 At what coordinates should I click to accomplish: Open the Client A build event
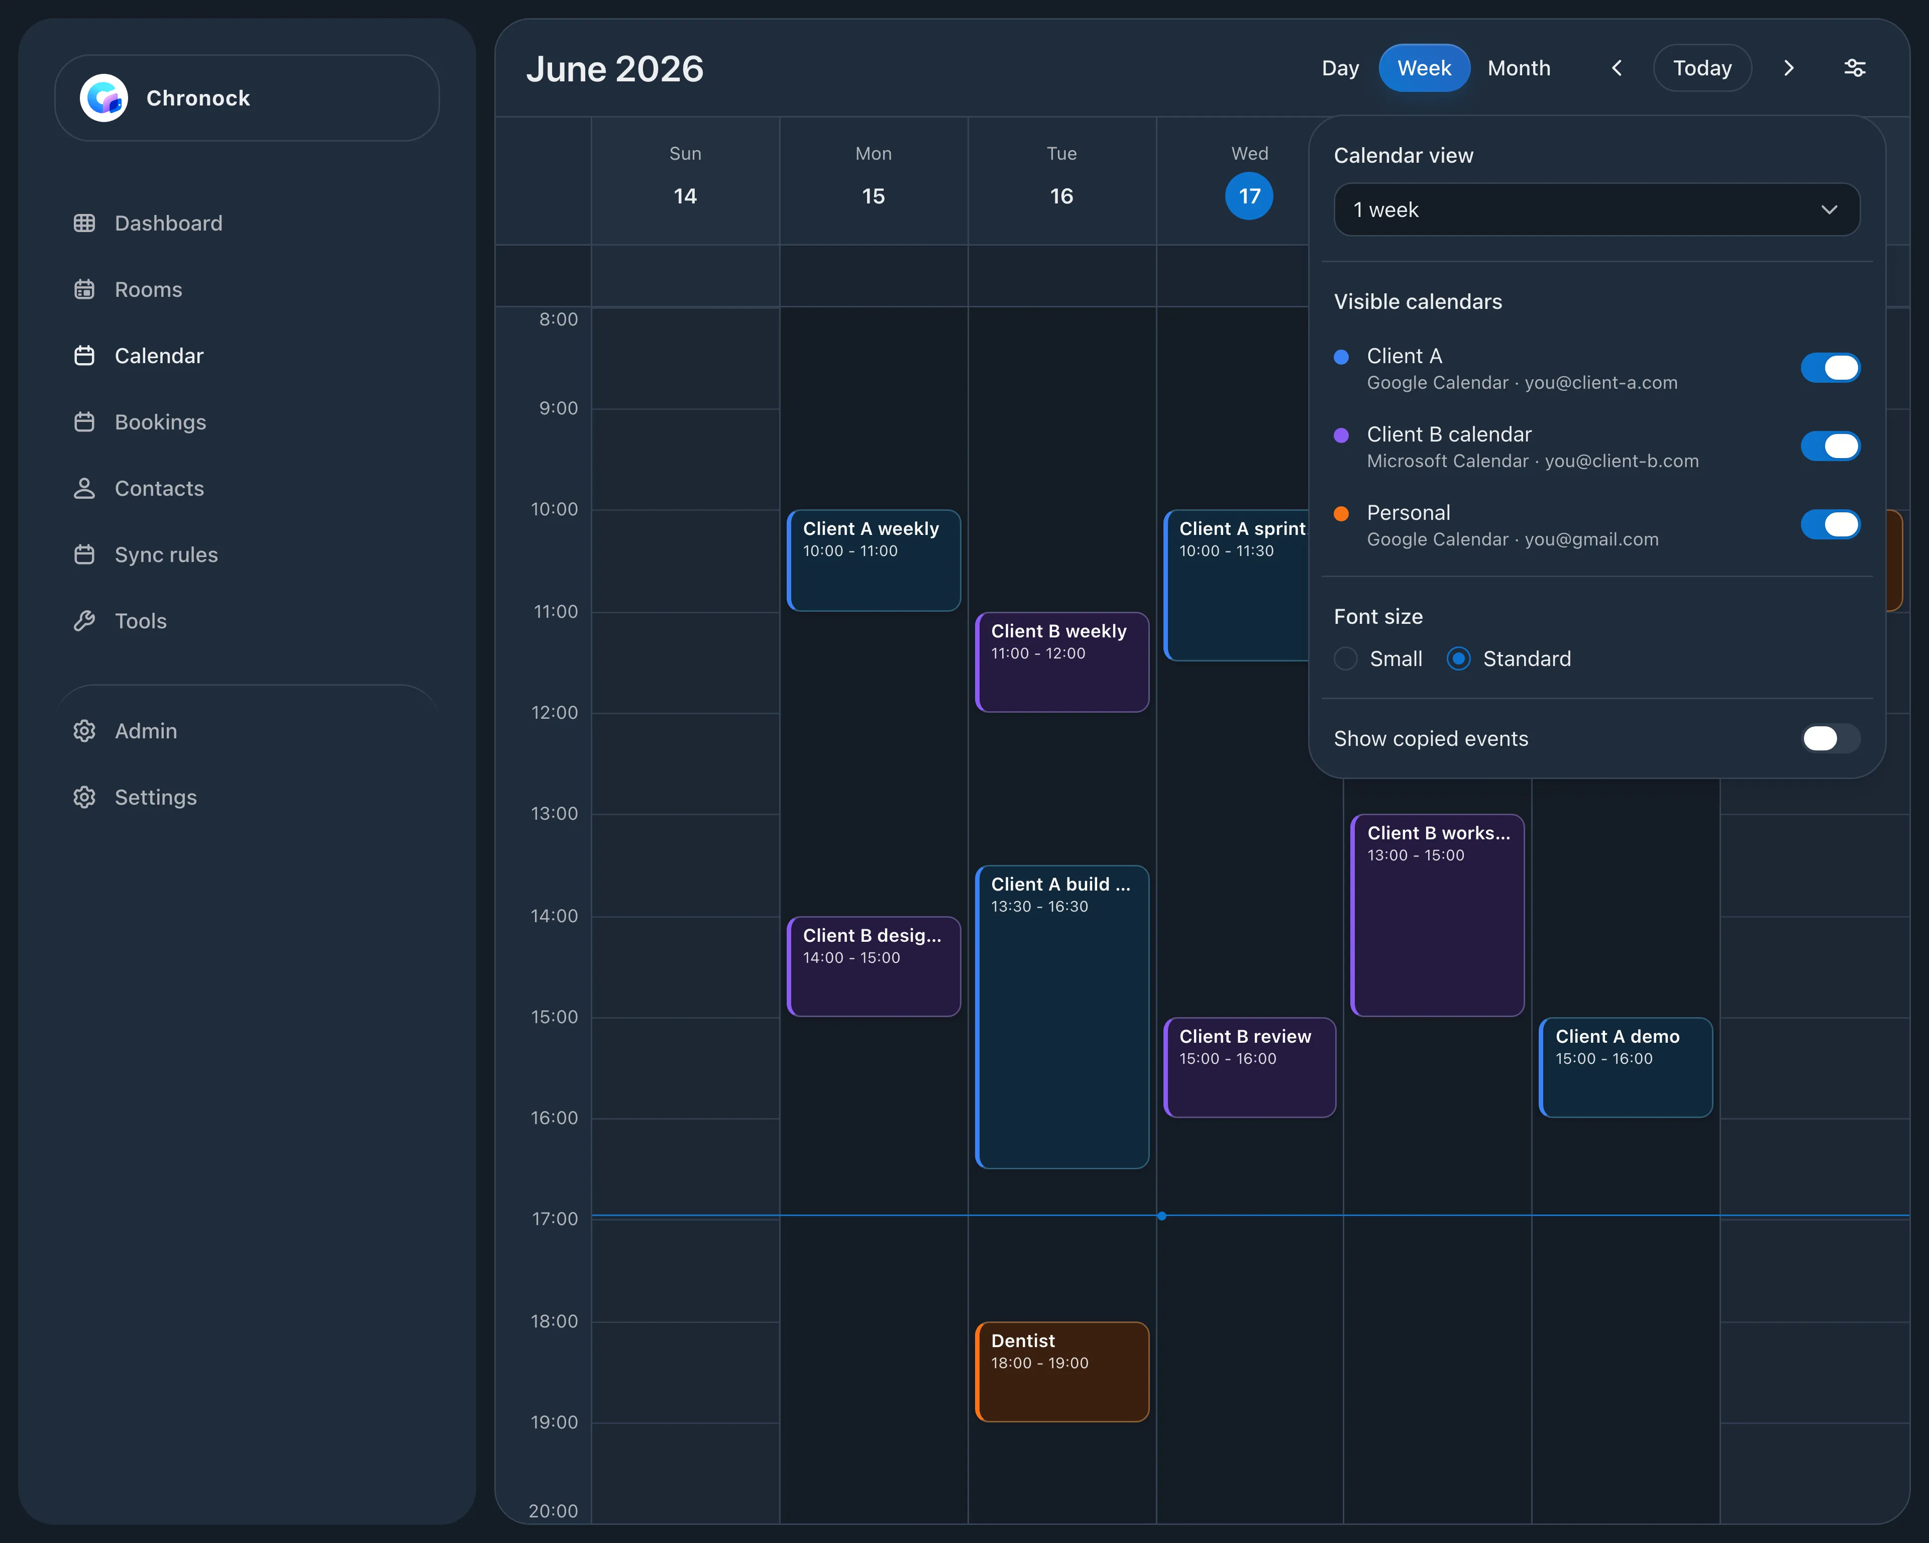1062,1017
